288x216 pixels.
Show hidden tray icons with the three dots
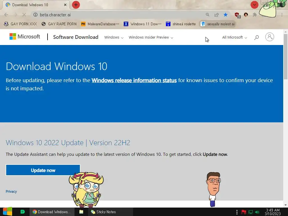(237, 212)
